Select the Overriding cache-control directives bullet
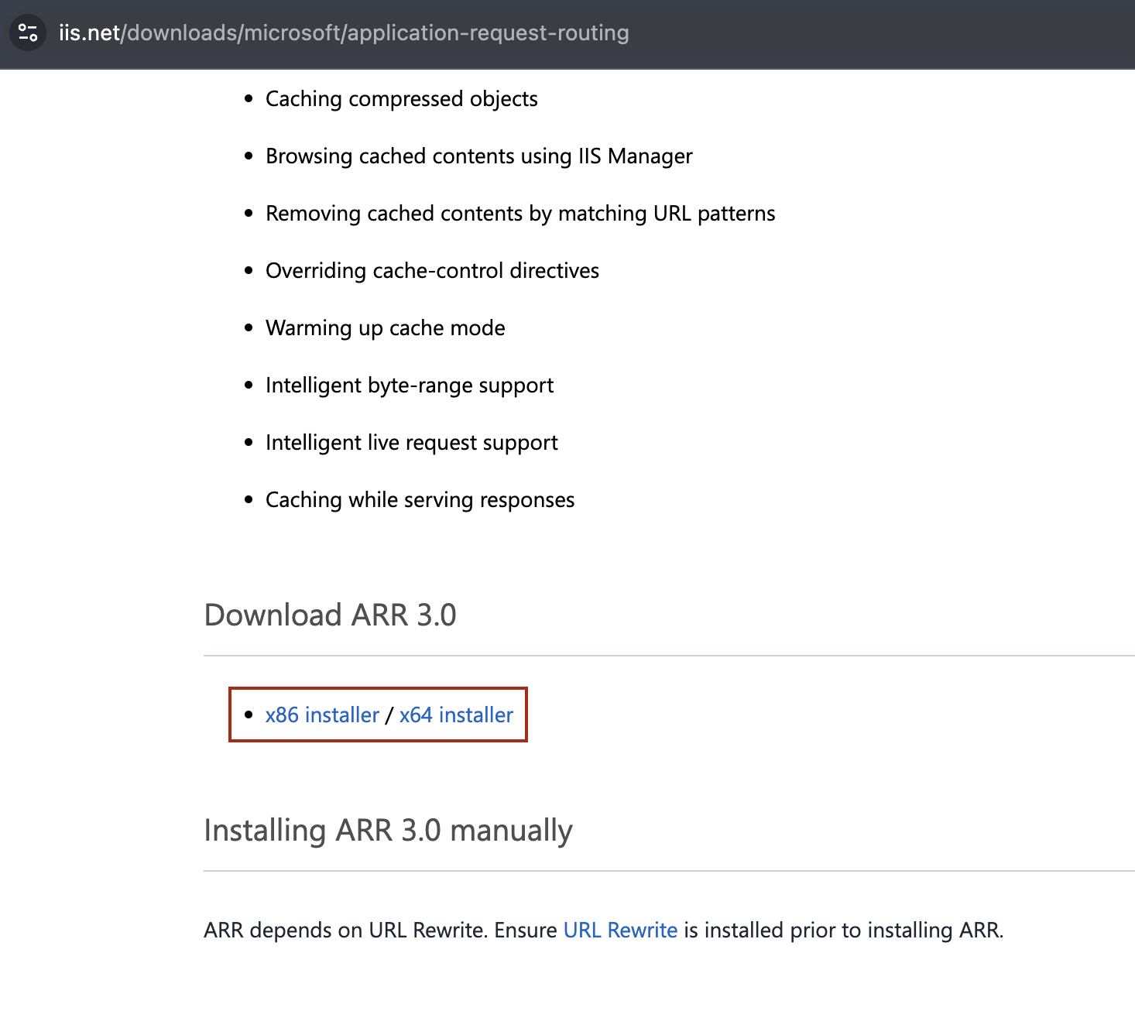 (432, 270)
